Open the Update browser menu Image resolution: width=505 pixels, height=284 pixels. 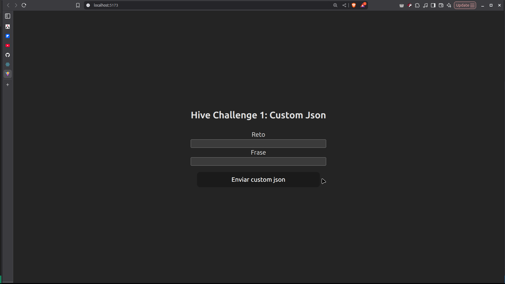click(465, 5)
